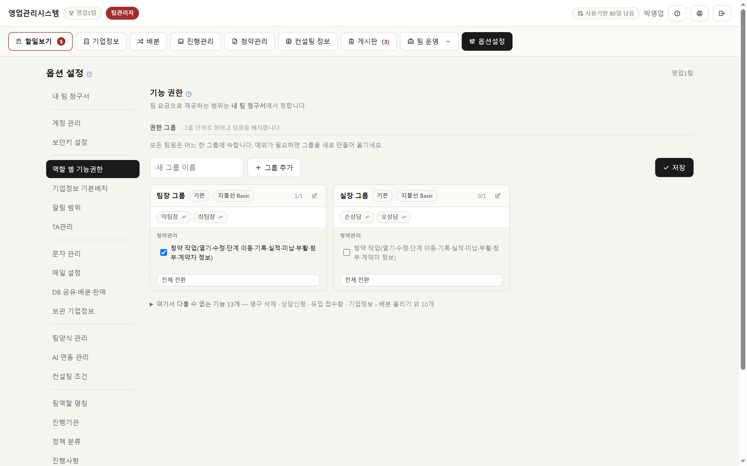
Task: Open the 배분 tab
Action: click(x=148, y=41)
